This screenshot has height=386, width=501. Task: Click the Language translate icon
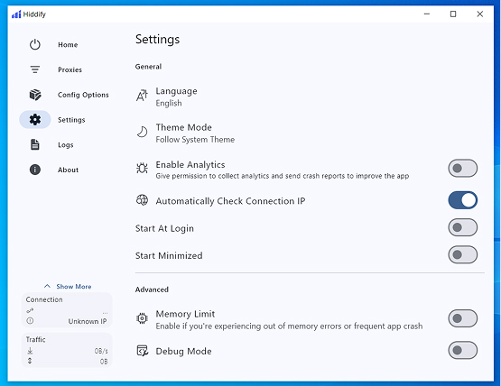point(143,96)
